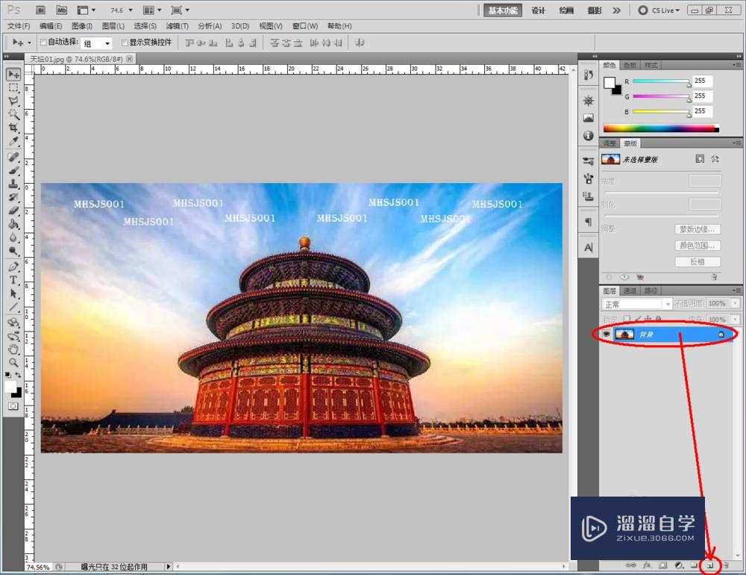Select the Eraser tool
Screen dimensions: 746x575
click(13, 210)
